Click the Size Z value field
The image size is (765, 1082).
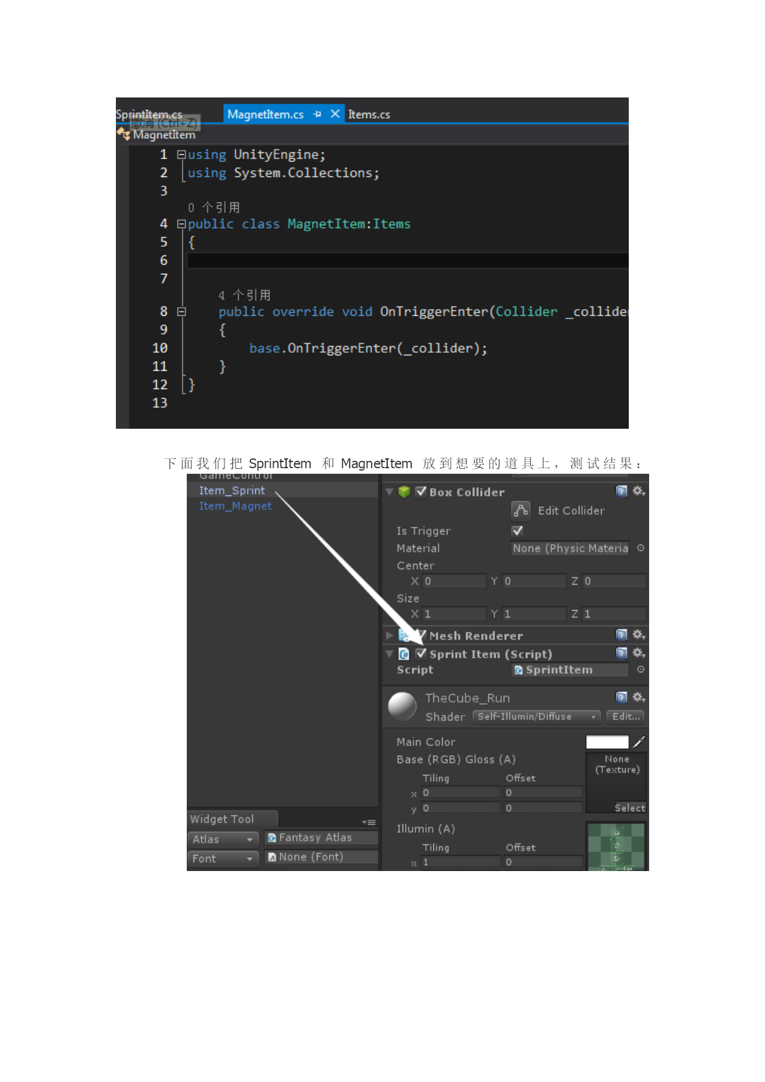coord(615,614)
